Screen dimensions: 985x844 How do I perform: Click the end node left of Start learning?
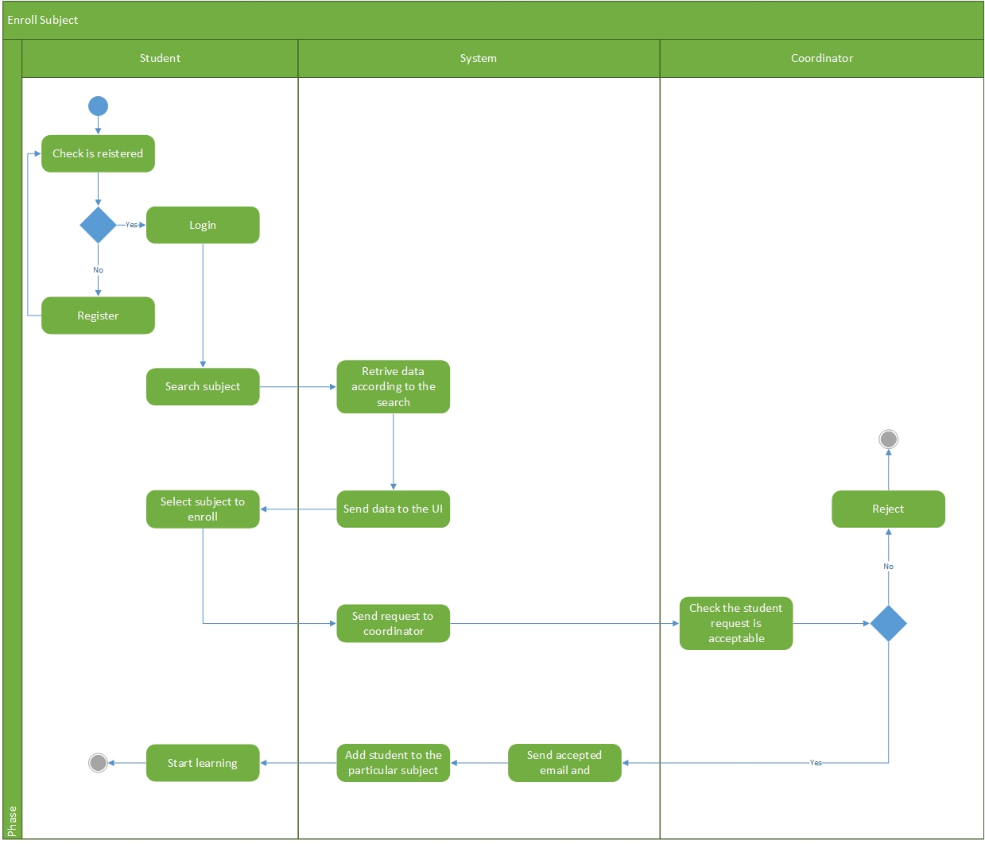[x=98, y=763]
